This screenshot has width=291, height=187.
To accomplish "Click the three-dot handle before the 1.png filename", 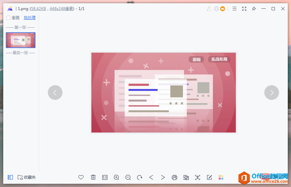I will click(x=16, y=9).
